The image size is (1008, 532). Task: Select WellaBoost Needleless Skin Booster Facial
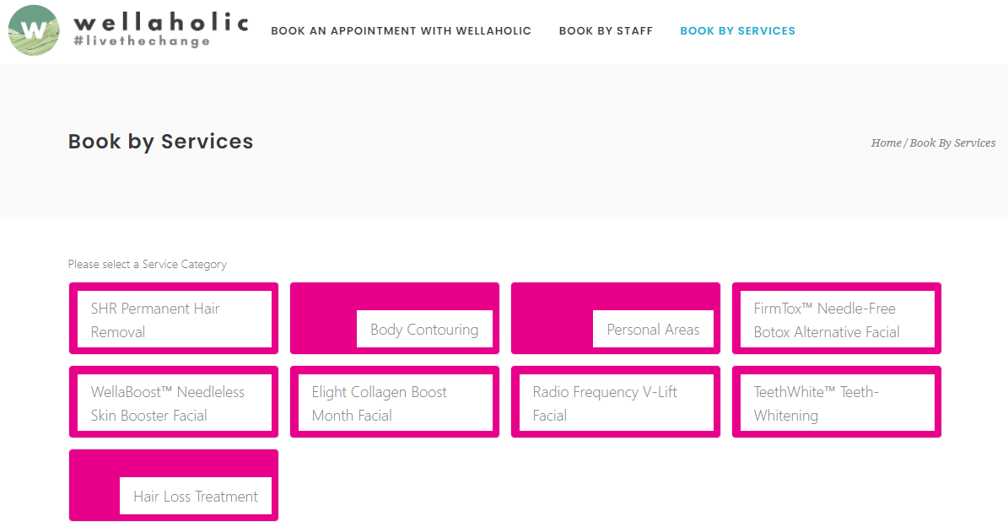(x=174, y=403)
